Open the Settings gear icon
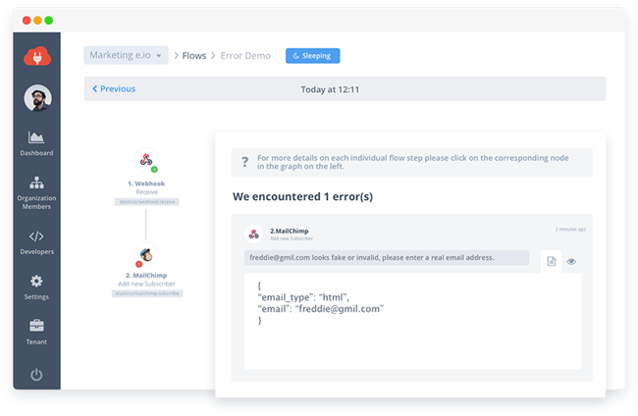 (x=36, y=281)
